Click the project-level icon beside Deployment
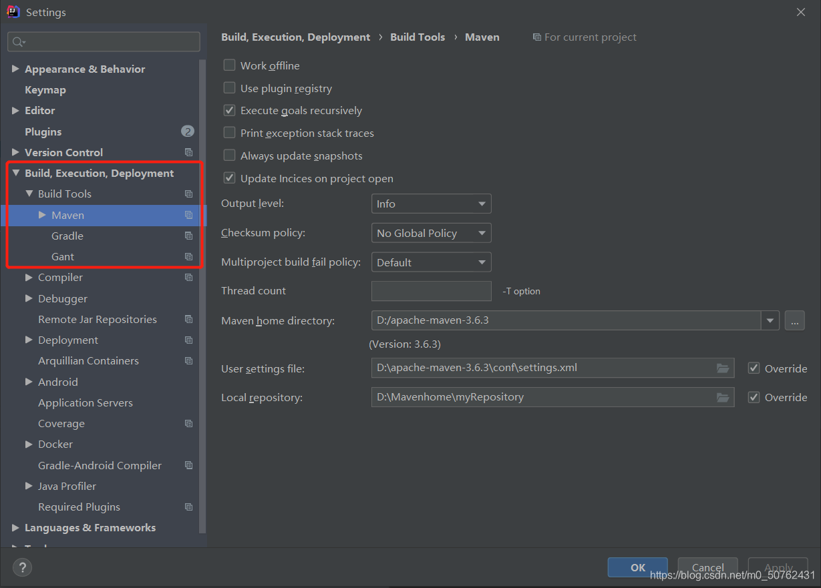Image resolution: width=821 pixels, height=588 pixels. click(x=188, y=340)
